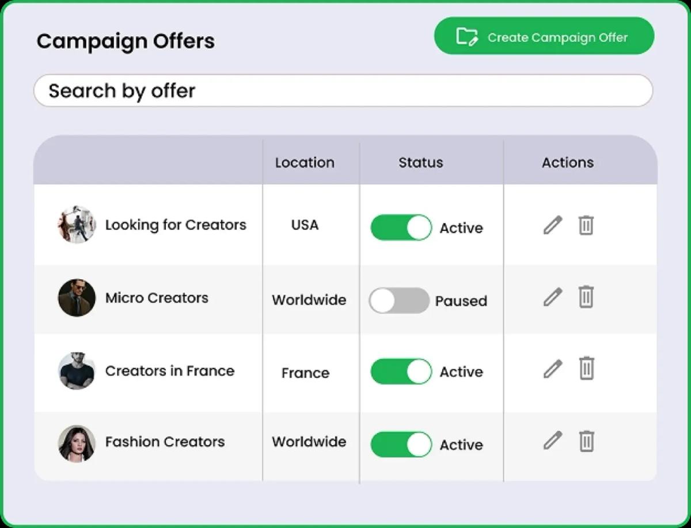Toggle off the Fashion Creators campaign
This screenshot has width=691, height=528.
click(401, 444)
